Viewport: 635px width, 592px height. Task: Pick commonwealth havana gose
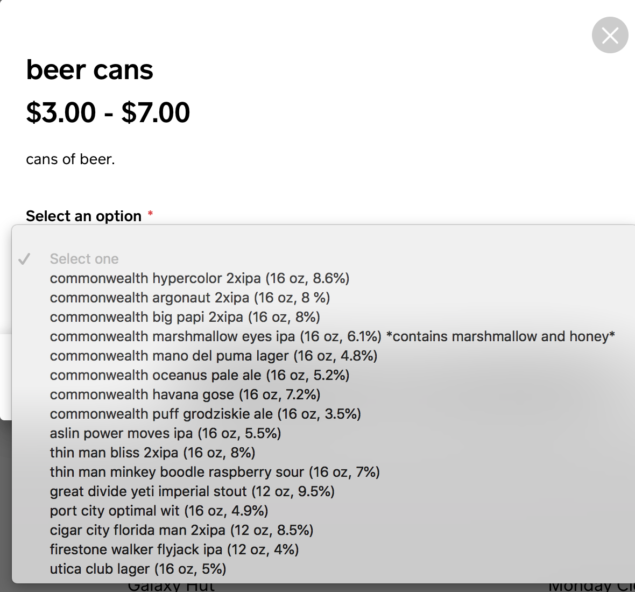185,394
